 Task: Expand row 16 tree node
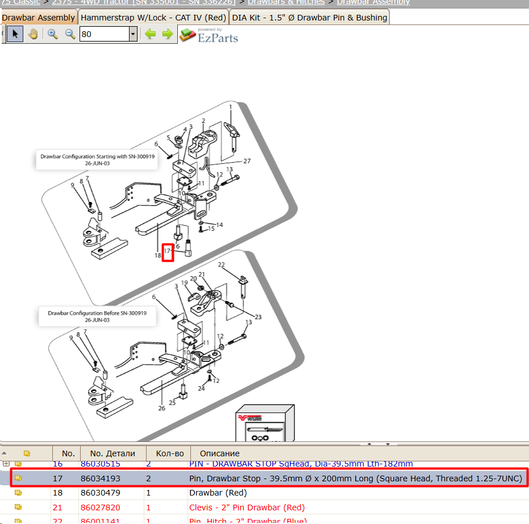[x=6, y=464]
